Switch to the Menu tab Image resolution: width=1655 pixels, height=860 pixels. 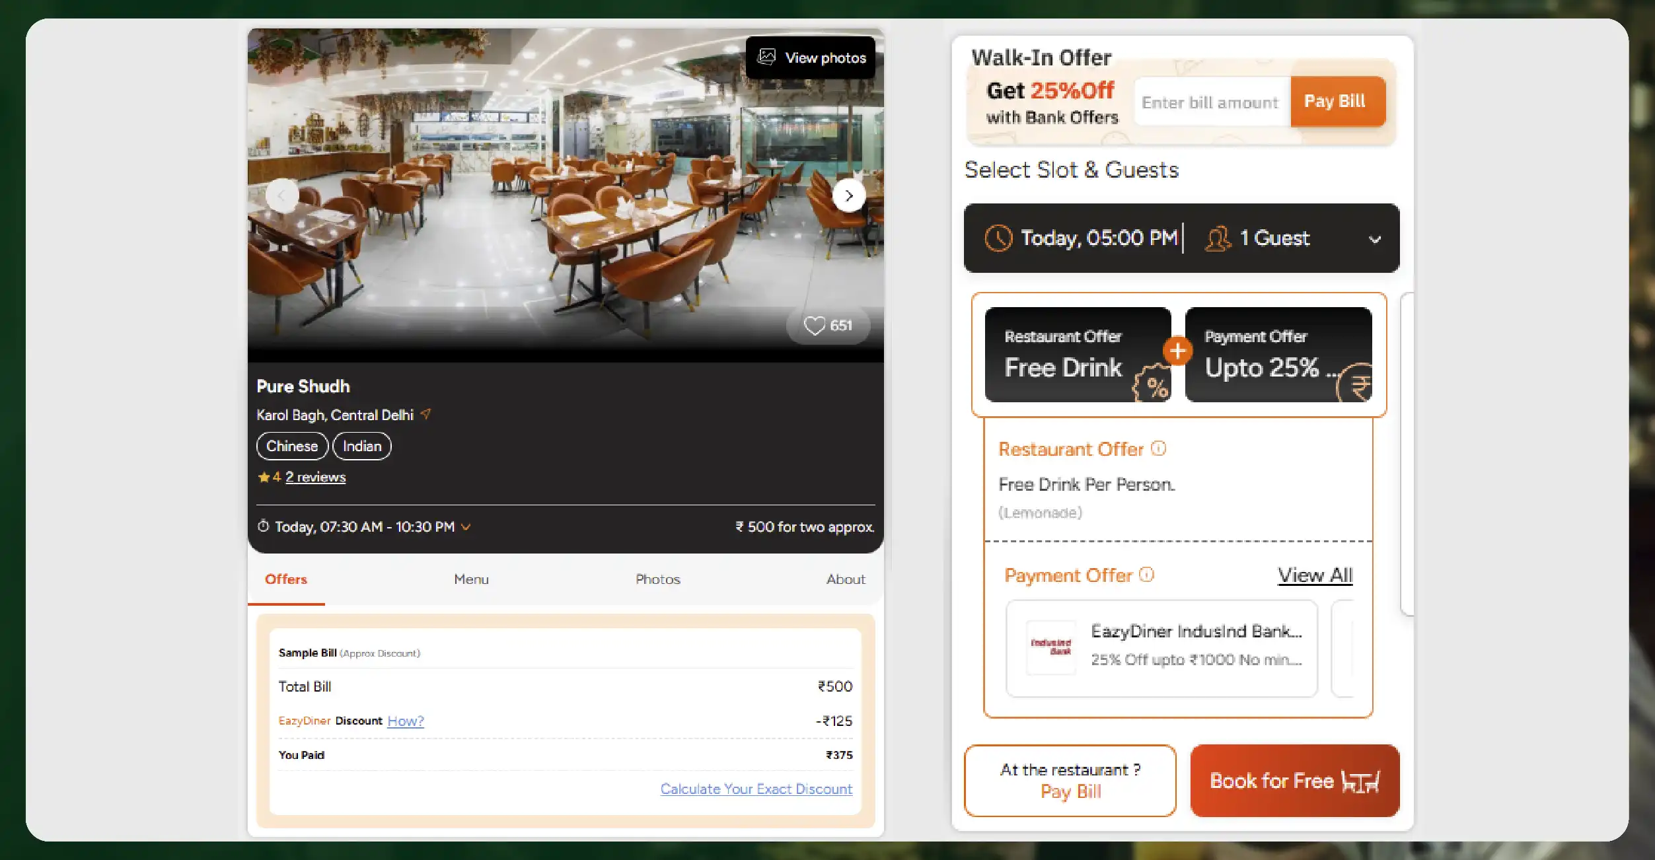point(470,579)
